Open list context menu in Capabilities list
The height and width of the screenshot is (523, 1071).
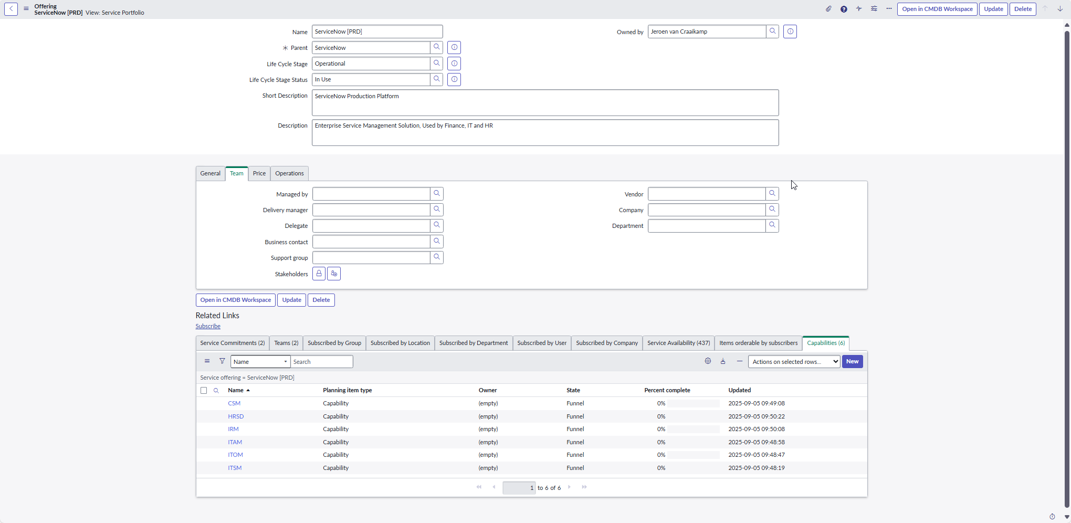207,361
